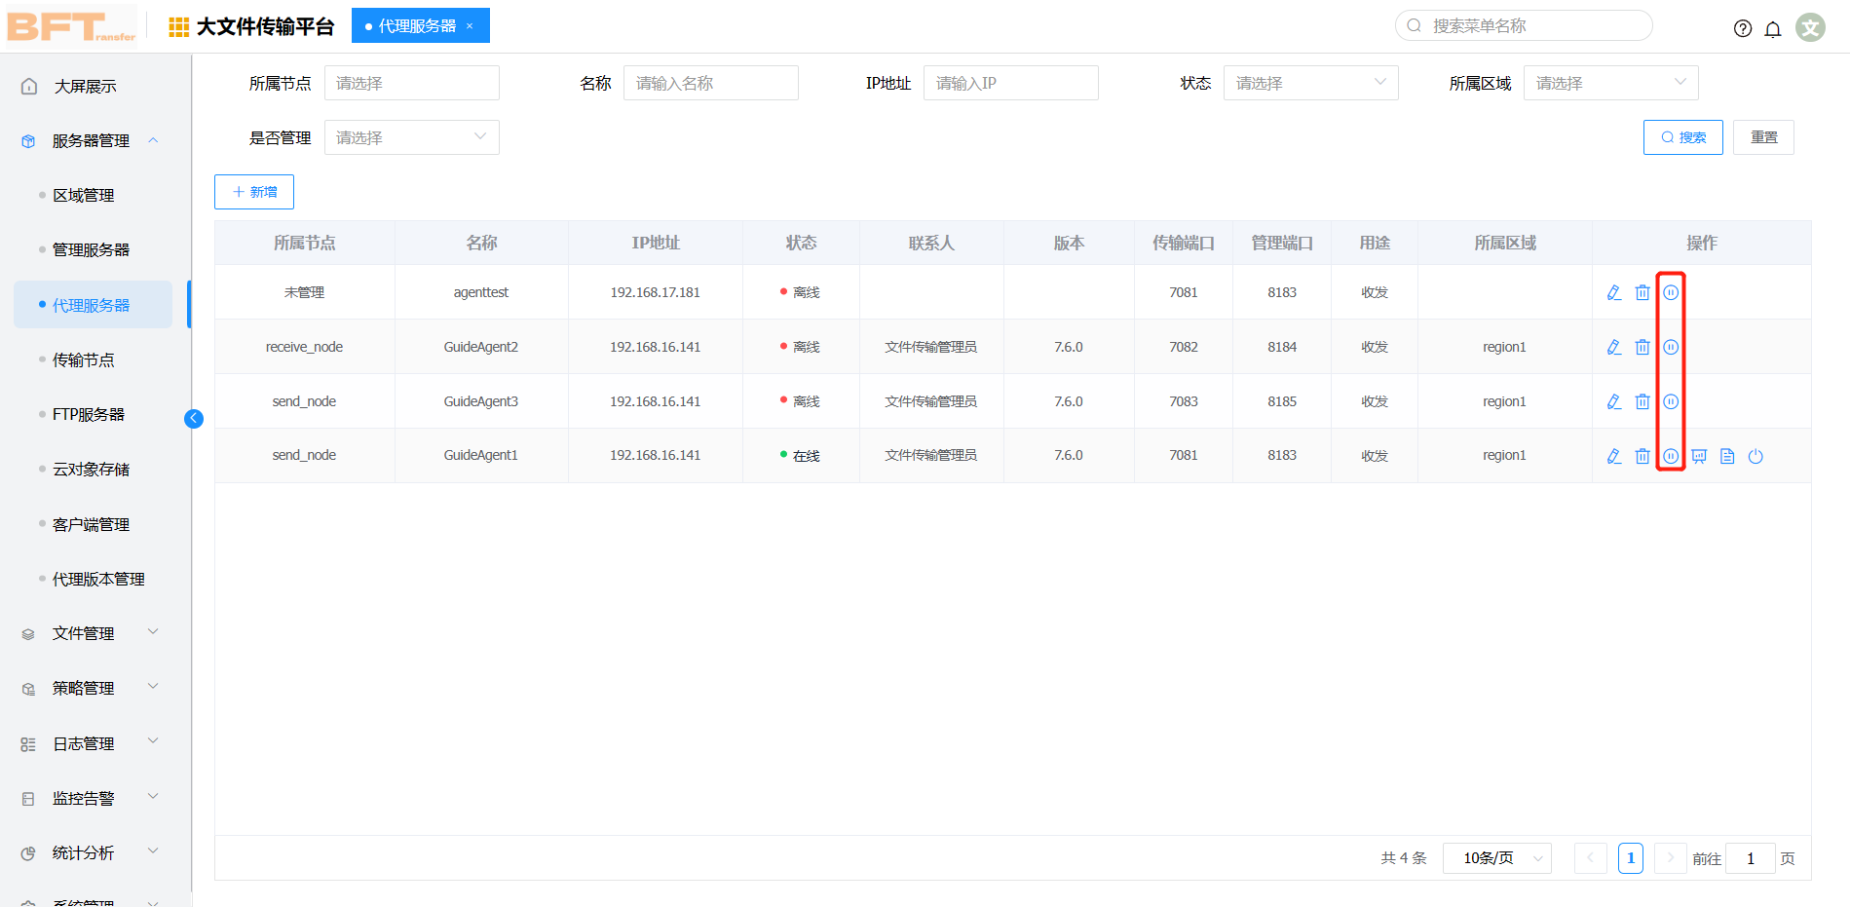Click the 搜索 button

pyautogui.click(x=1682, y=137)
